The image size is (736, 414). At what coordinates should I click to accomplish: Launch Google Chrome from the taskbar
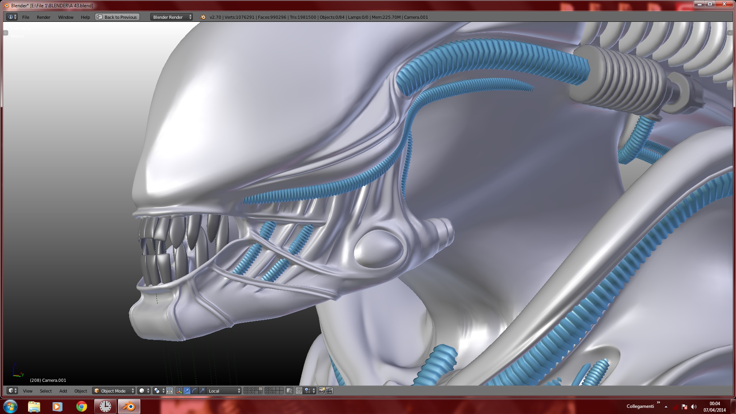(81, 406)
